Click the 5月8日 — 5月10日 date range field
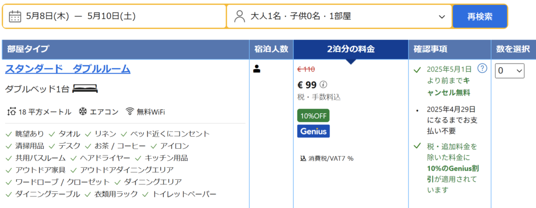The height and width of the screenshot is (208, 536). coord(114,16)
